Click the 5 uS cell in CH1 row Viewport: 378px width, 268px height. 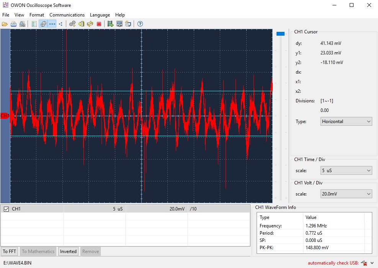click(x=95, y=209)
